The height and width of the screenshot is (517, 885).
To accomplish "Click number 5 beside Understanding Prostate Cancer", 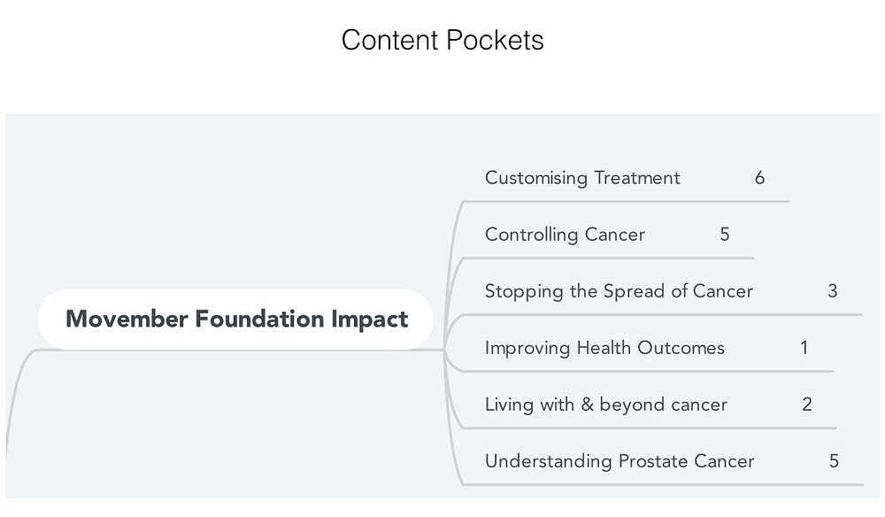I will point(834,461).
